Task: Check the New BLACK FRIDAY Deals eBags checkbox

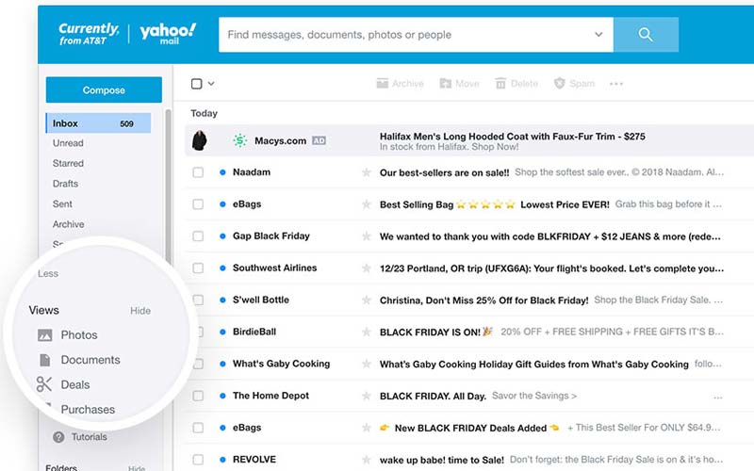Action: point(198,428)
